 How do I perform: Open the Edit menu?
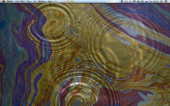pos(23,1)
